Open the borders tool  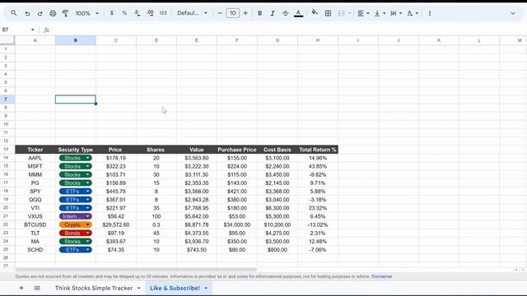(x=328, y=13)
